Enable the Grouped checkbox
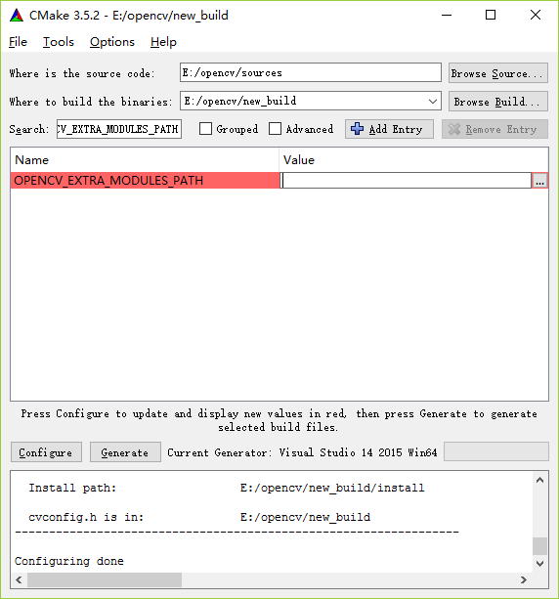The width and height of the screenshot is (559, 599). [x=205, y=129]
